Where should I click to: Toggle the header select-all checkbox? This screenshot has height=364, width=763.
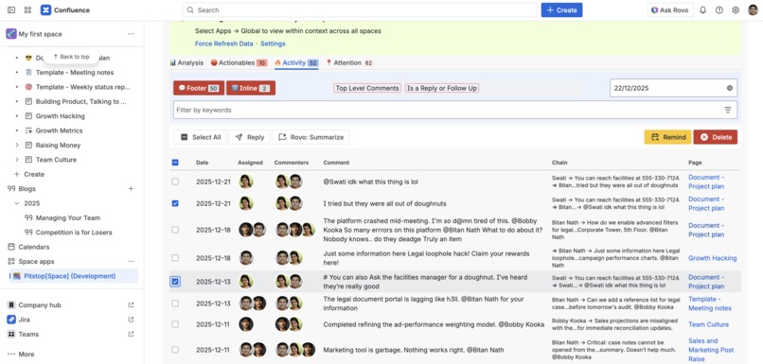175,163
